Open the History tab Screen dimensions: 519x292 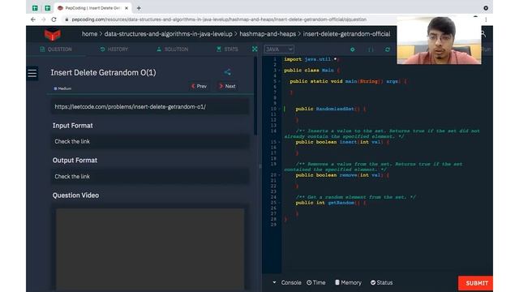114,49
